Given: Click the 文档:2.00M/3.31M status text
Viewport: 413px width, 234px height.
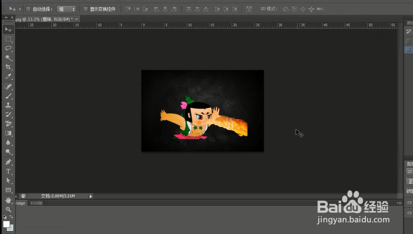Looking at the screenshot, I should [58, 196].
